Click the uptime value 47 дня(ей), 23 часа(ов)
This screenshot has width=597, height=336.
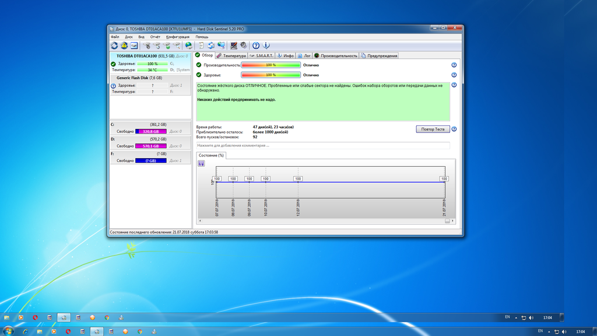(x=273, y=127)
